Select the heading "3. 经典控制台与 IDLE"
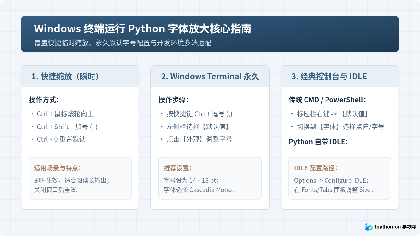This screenshot has width=420, height=236. 329,76
